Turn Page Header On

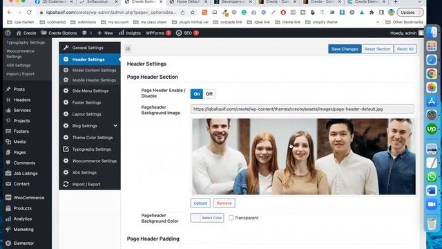pyautogui.click(x=196, y=94)
